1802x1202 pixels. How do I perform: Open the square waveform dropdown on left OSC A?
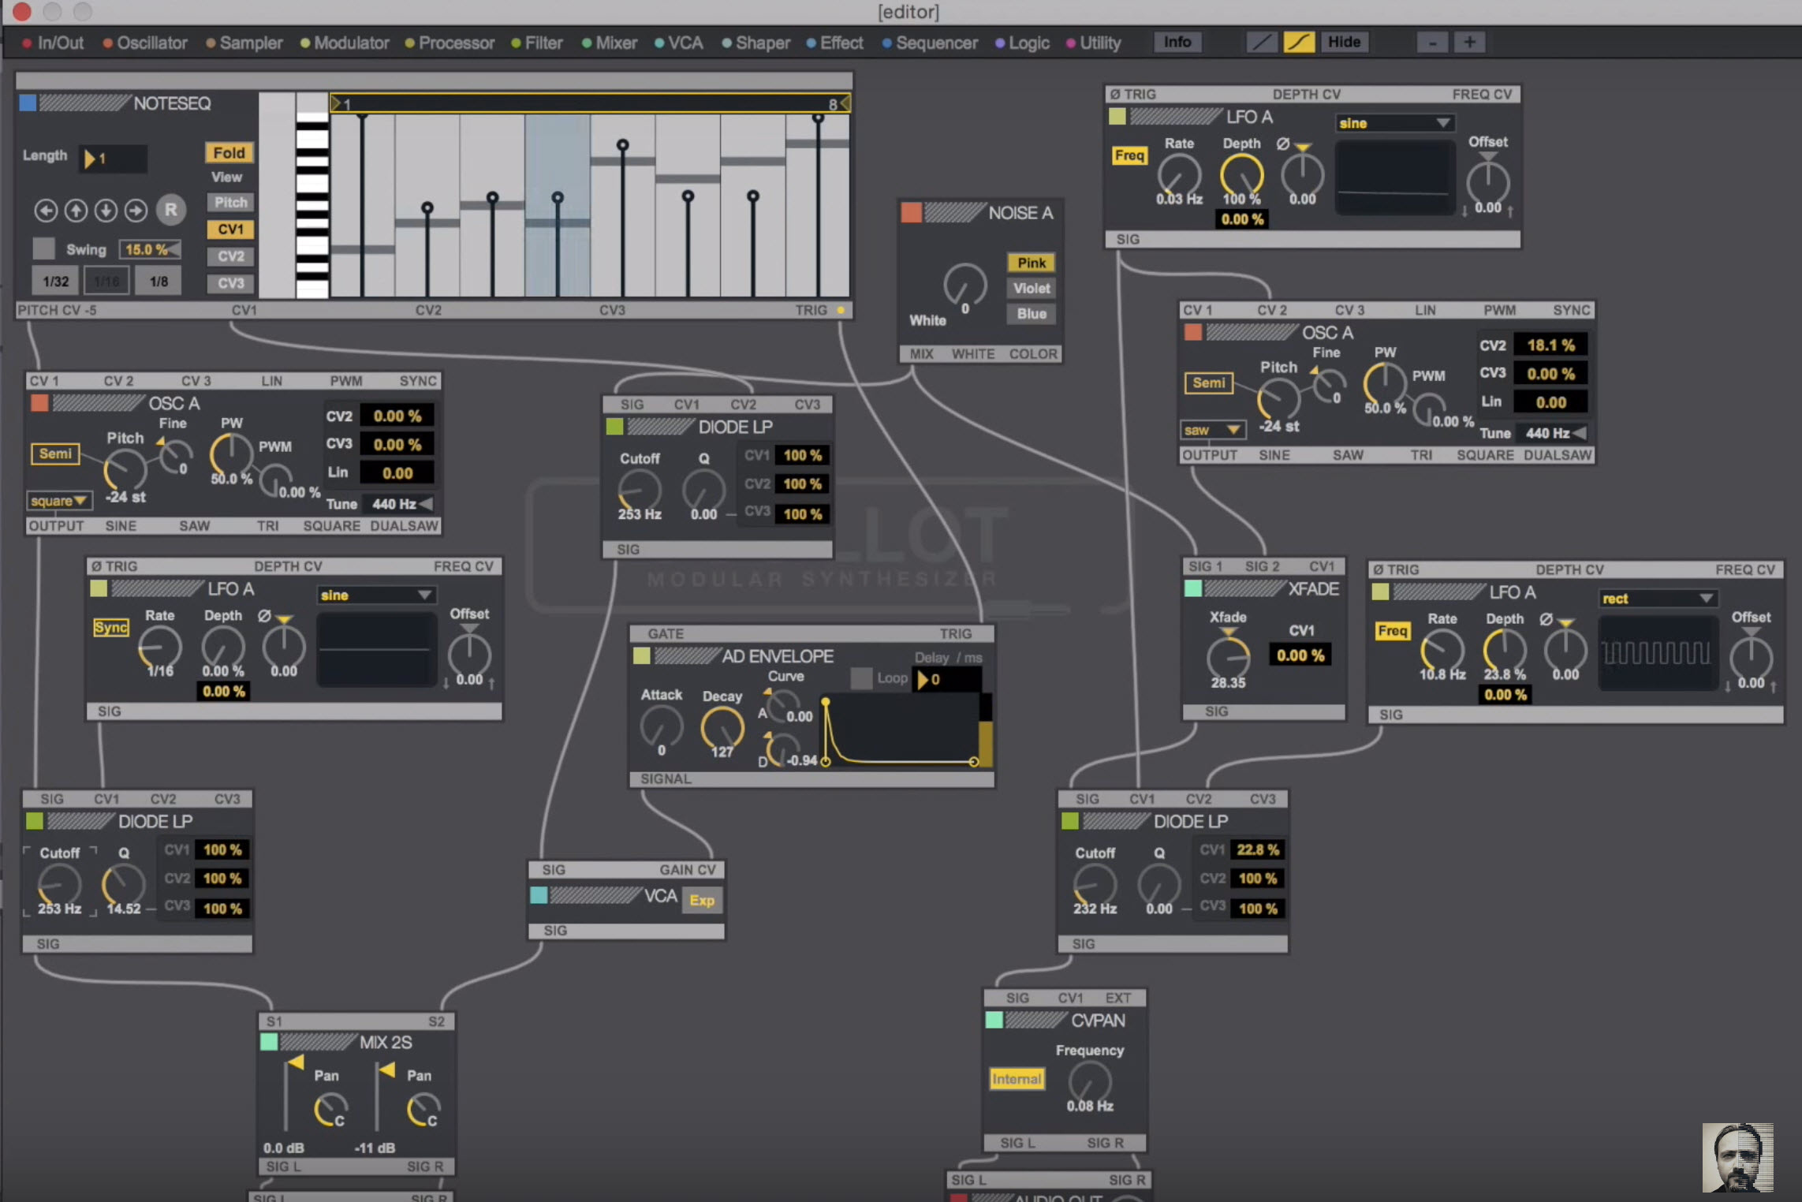(59, 500)
